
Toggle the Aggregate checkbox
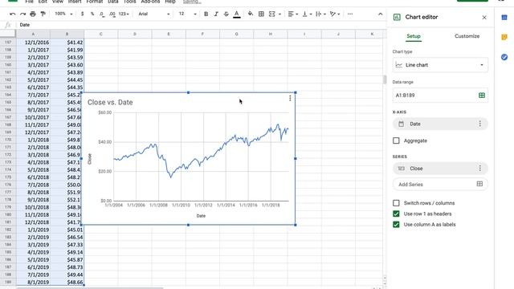click(396, 140)
